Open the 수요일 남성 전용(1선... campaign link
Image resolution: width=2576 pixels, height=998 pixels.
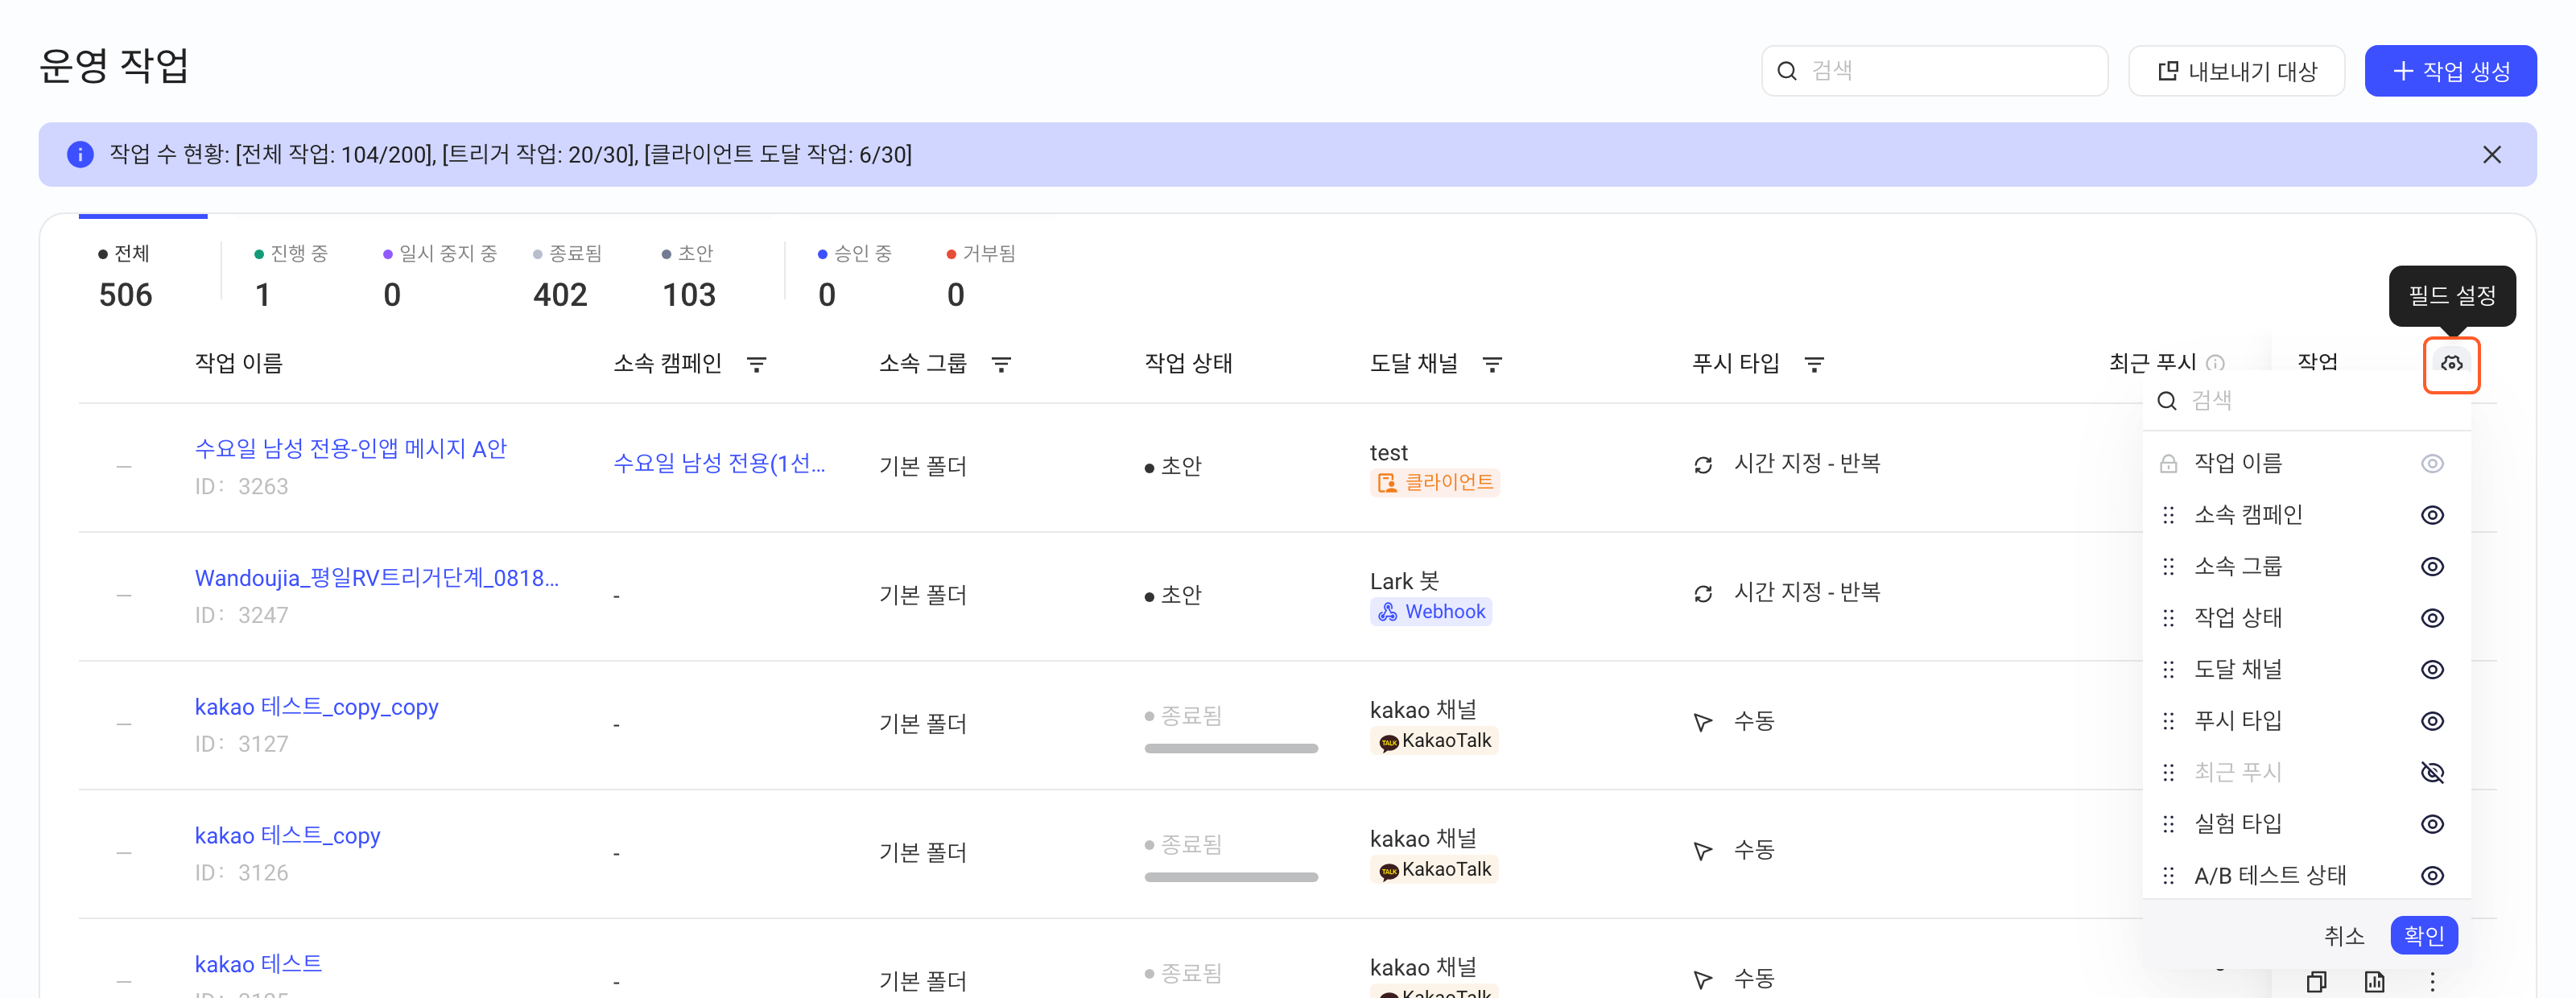[x=719, y=463]
